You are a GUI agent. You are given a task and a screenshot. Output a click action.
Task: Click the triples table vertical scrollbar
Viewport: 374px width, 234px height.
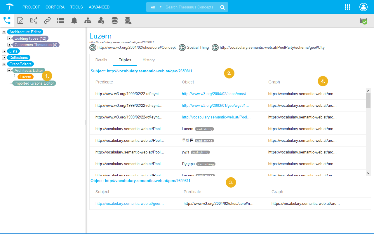[x=368, y=131]
